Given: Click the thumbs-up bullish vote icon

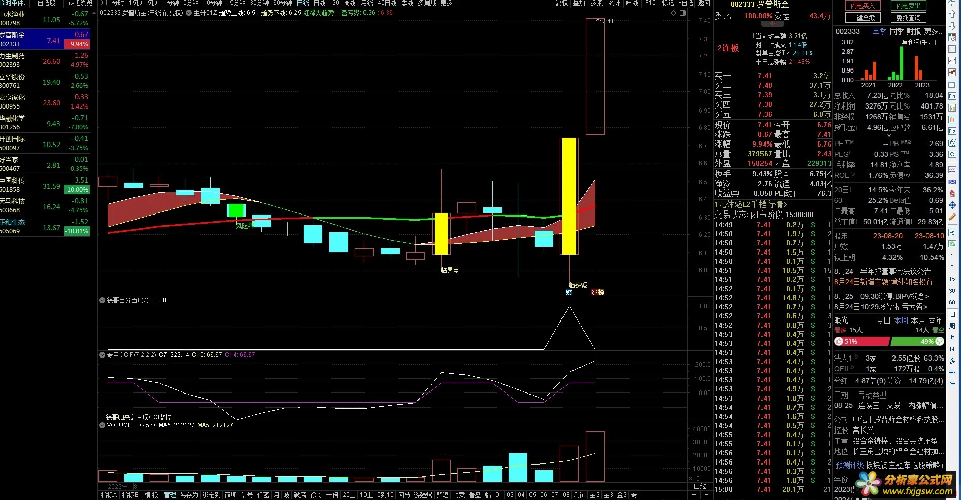Looking at the screenshot, I should tap(839, 342).
